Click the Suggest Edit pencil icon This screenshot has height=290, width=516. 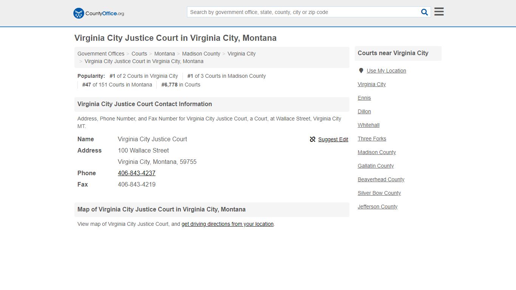pos(312,139)
